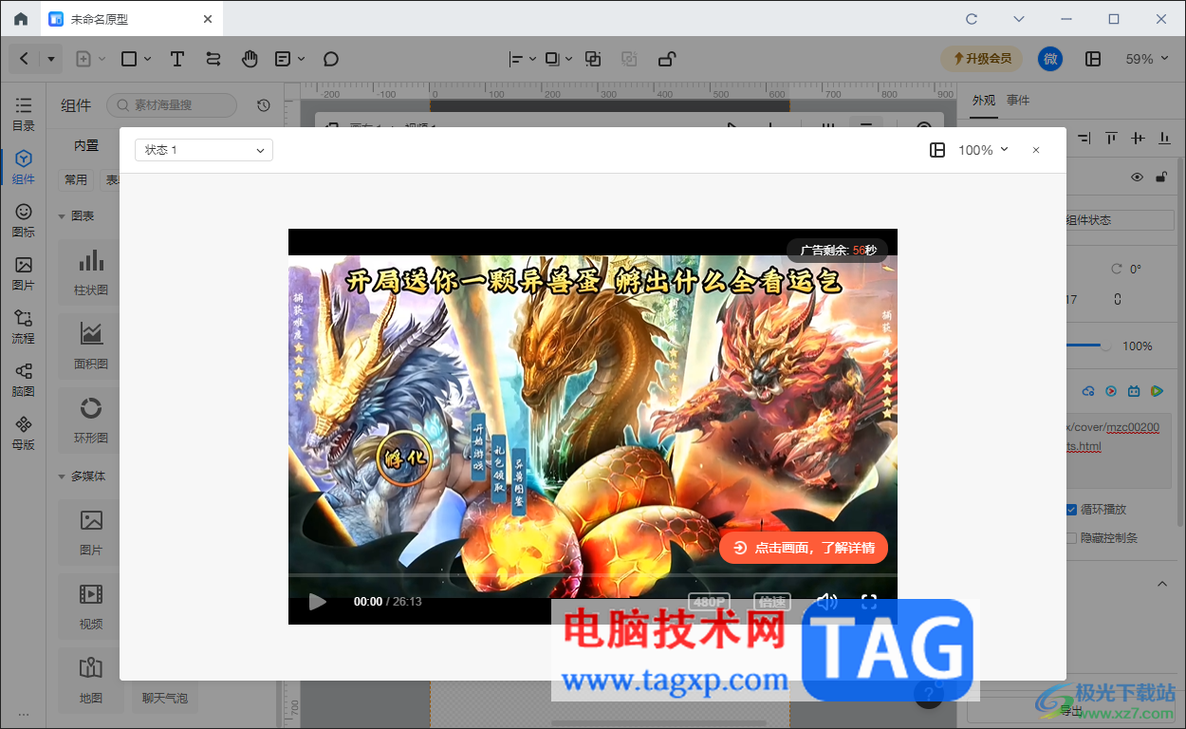Choose the 视频 video component
The height and width of the screenshot is (729, 1186).
(91, 607)
